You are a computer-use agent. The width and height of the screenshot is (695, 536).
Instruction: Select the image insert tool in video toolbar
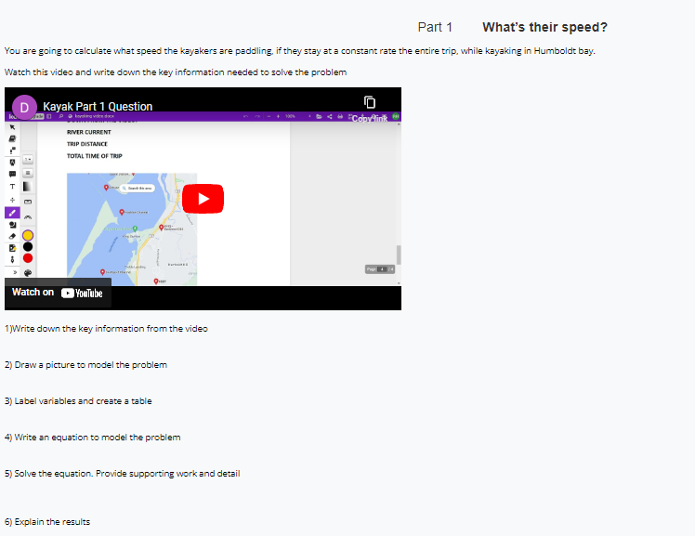[12, 248]
